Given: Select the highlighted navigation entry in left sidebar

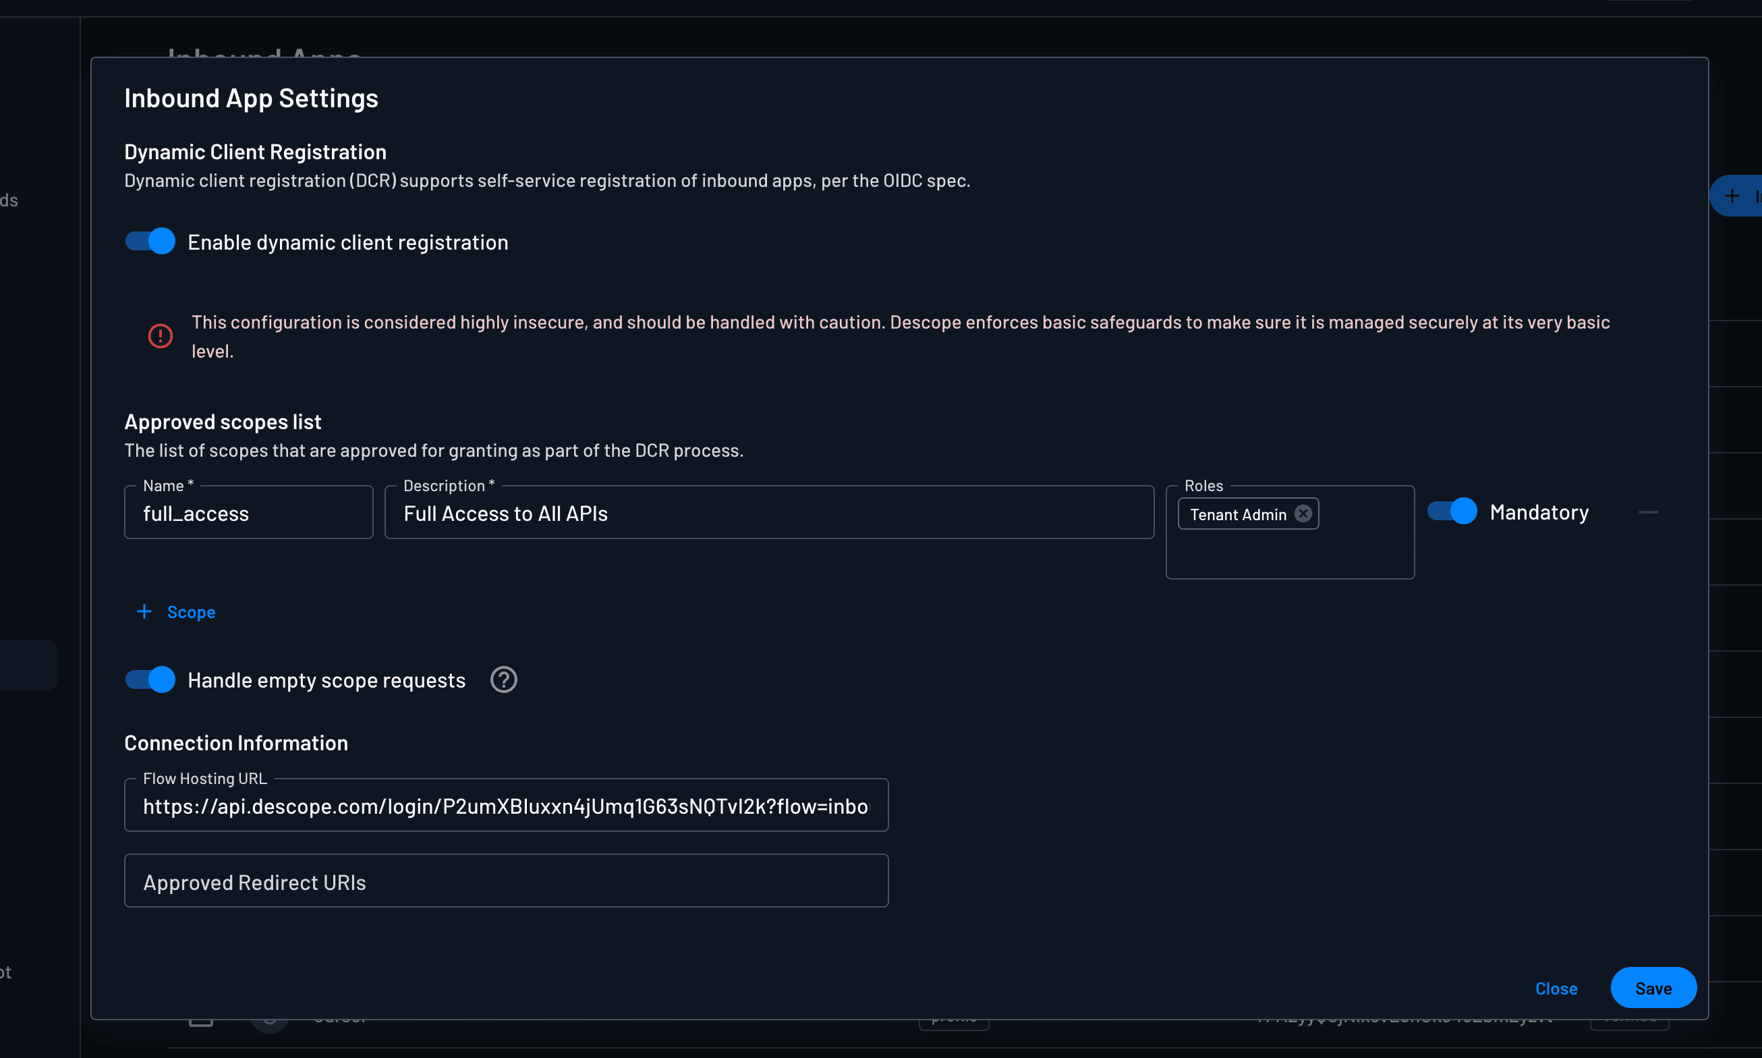Looking at the screenshot, I should (x=28, y=665).
